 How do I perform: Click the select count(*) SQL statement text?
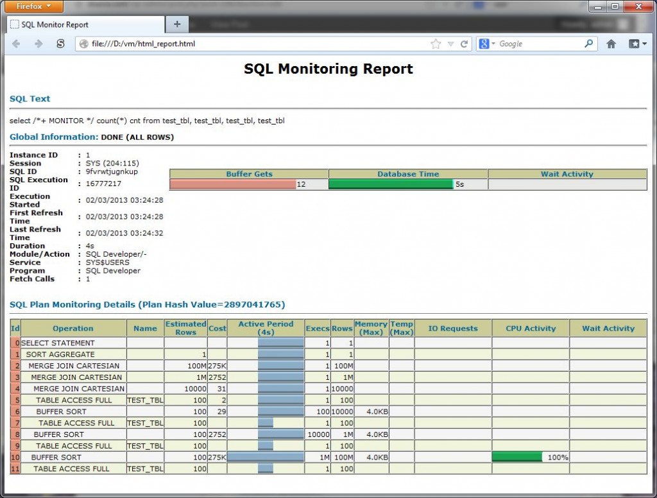click(147, 121)
